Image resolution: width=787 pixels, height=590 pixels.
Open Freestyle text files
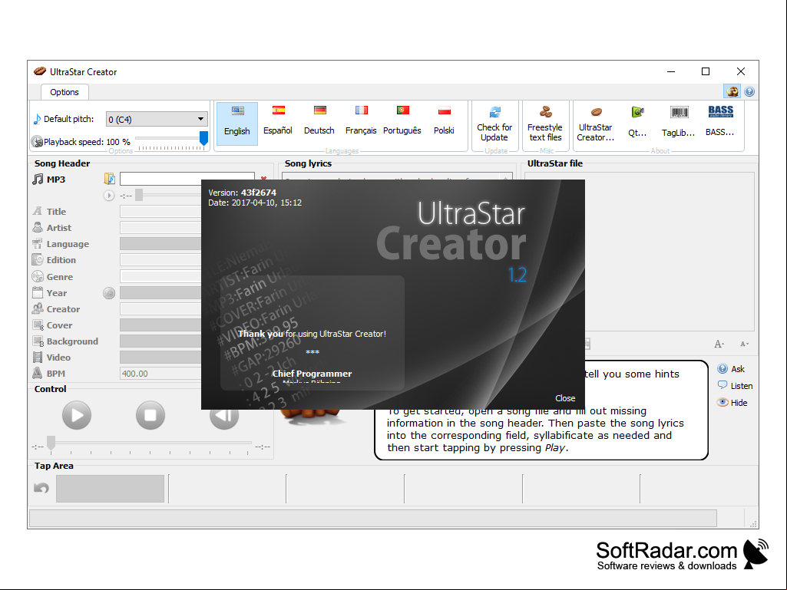[x=545, y=124]
